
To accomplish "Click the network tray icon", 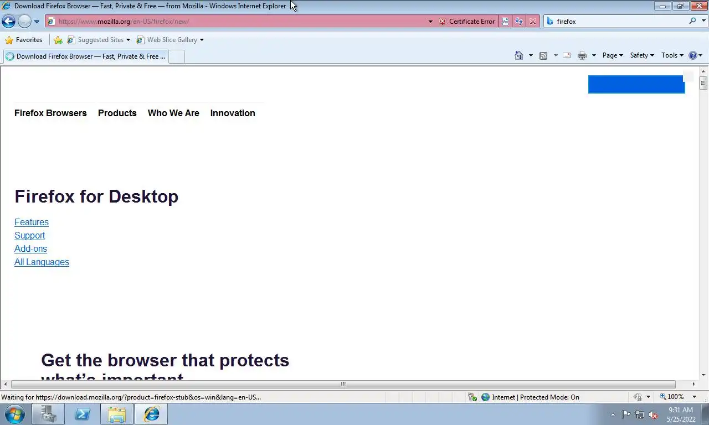I will [640, 414].
